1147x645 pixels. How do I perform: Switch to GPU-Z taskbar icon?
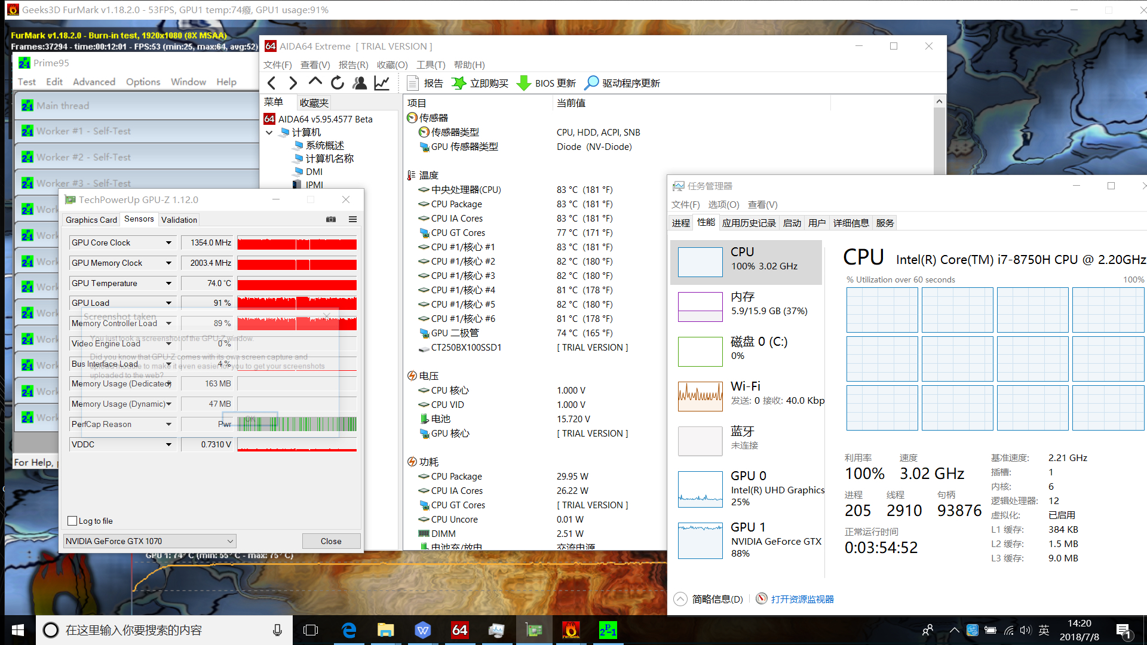pyautogui.click(x=533, y=630)
